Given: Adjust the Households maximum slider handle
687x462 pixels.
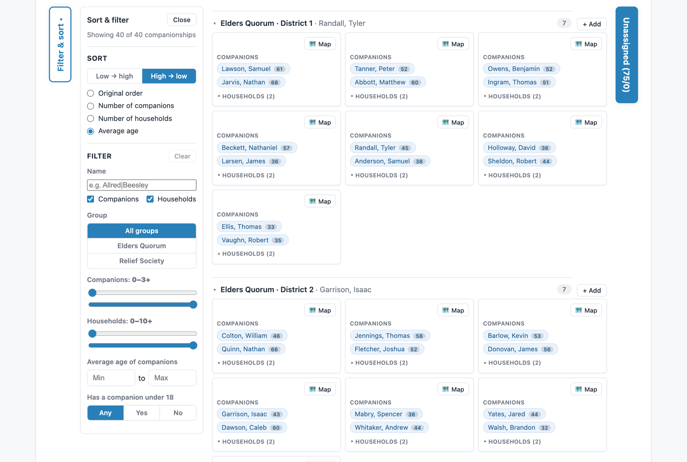Looking at the screenshot, I should [193, 345].
